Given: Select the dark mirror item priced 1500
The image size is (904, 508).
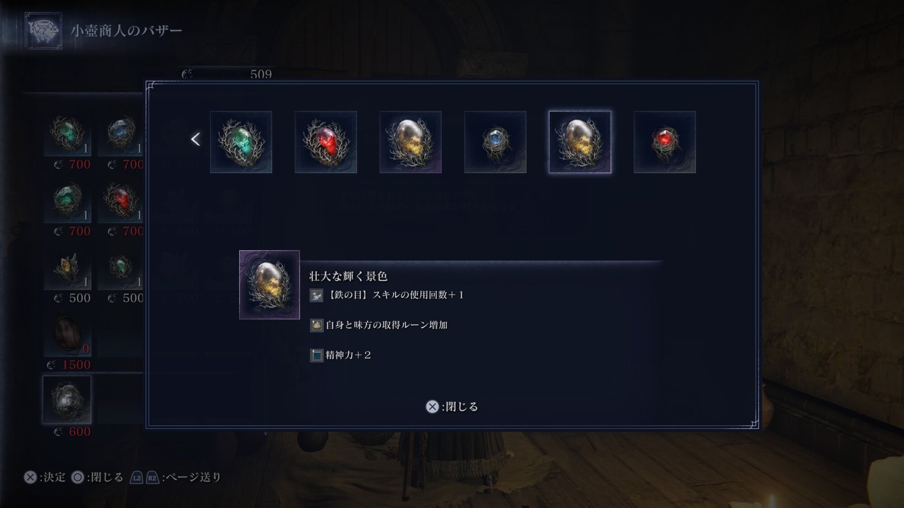Looking at the screenshot, I should tap(67, 334).
